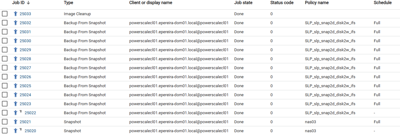Select the checkbox for job 25032

(x=5, y=23)
